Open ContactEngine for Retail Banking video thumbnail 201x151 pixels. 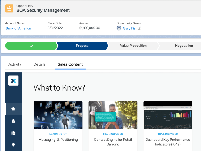113,115
